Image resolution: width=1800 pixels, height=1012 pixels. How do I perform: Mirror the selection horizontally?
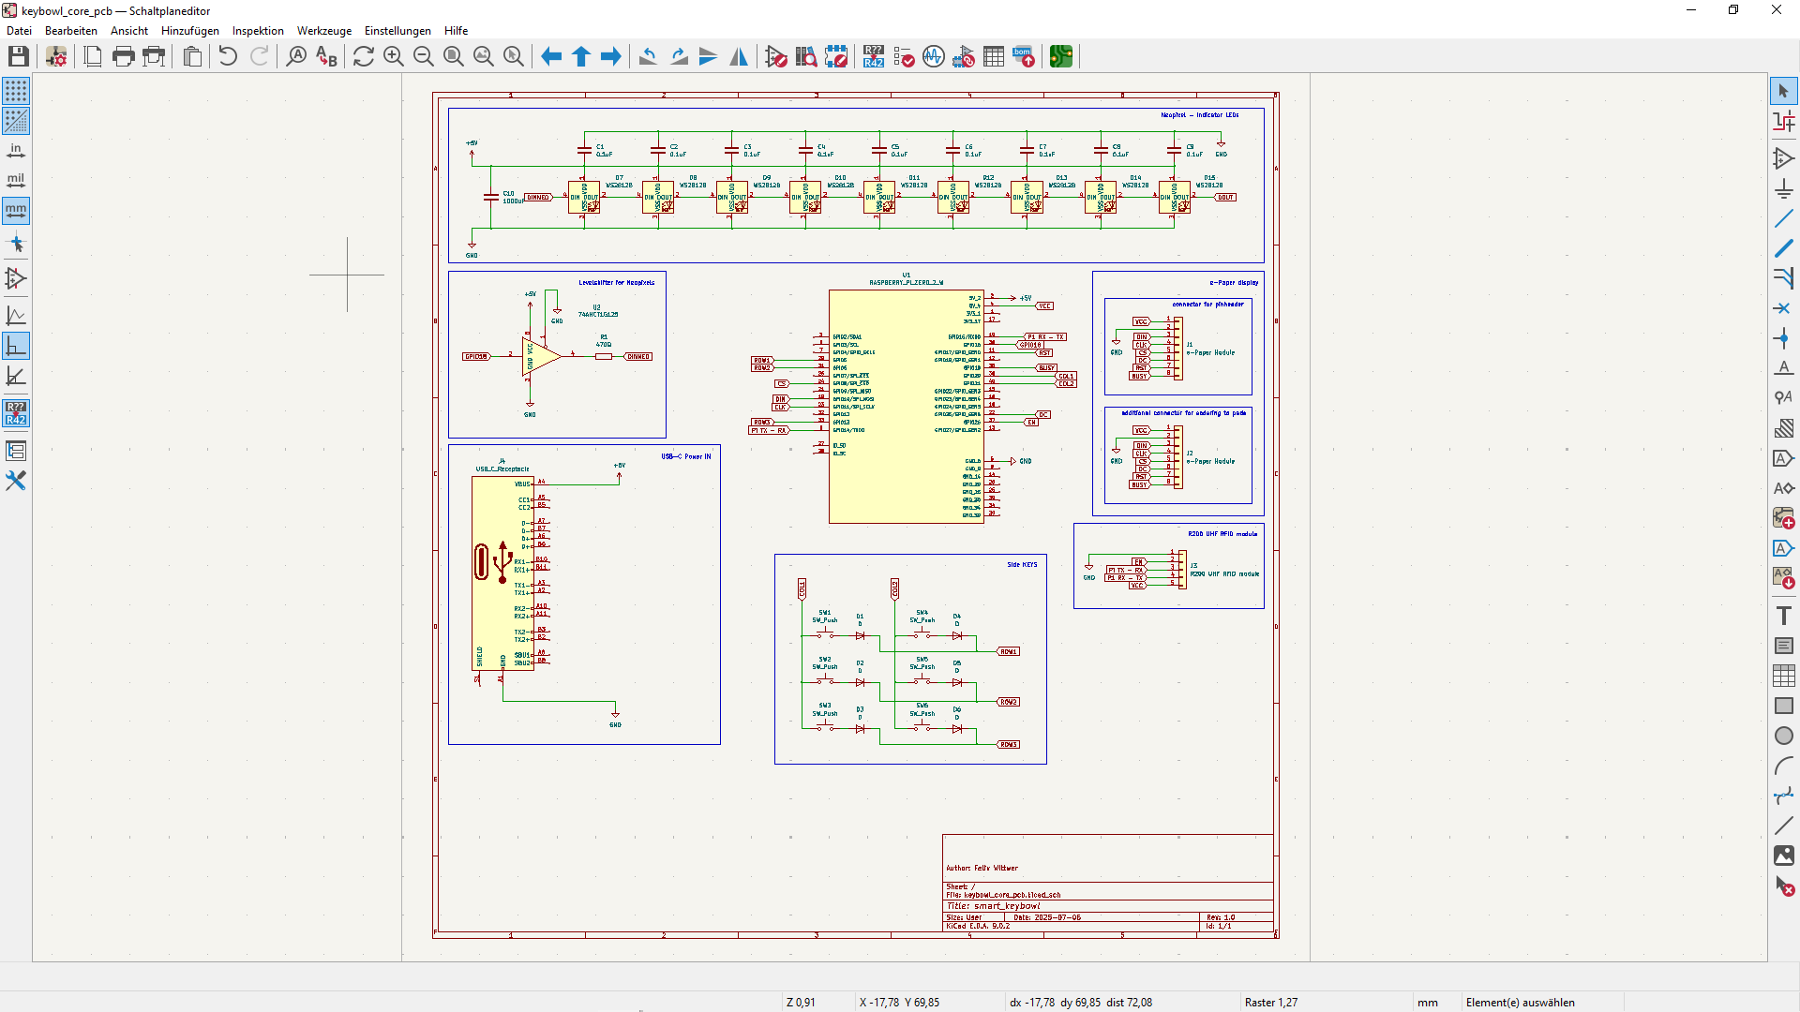[739, 57]
